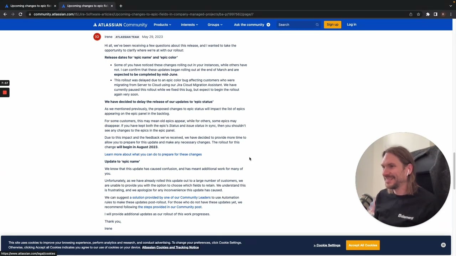Select second 'Upcoming changes to epic' tab
The width and height of the screenshot is (456, 256).
click(x=87, y=6)
